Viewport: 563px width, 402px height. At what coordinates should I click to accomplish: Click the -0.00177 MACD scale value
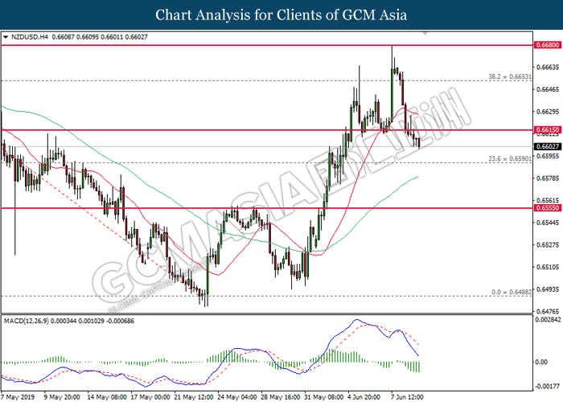(548, 387)
